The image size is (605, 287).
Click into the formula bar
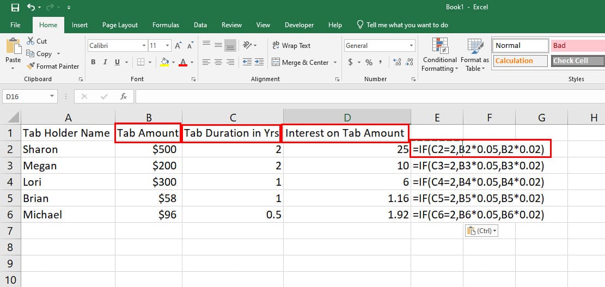(370, 96)
